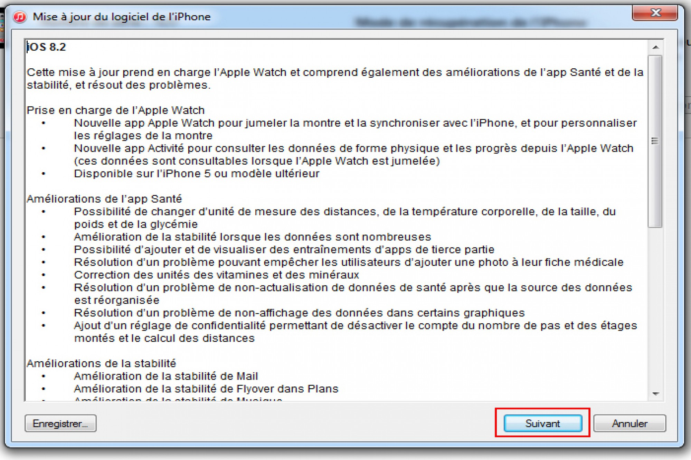Click the vertical scrollbar thumb

655,141
